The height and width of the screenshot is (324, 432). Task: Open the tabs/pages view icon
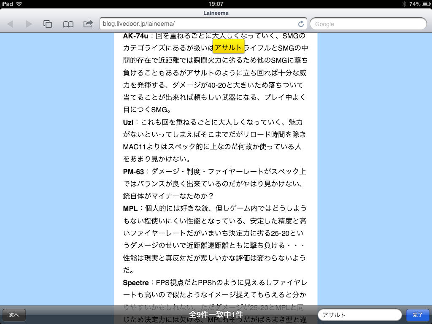47,24
